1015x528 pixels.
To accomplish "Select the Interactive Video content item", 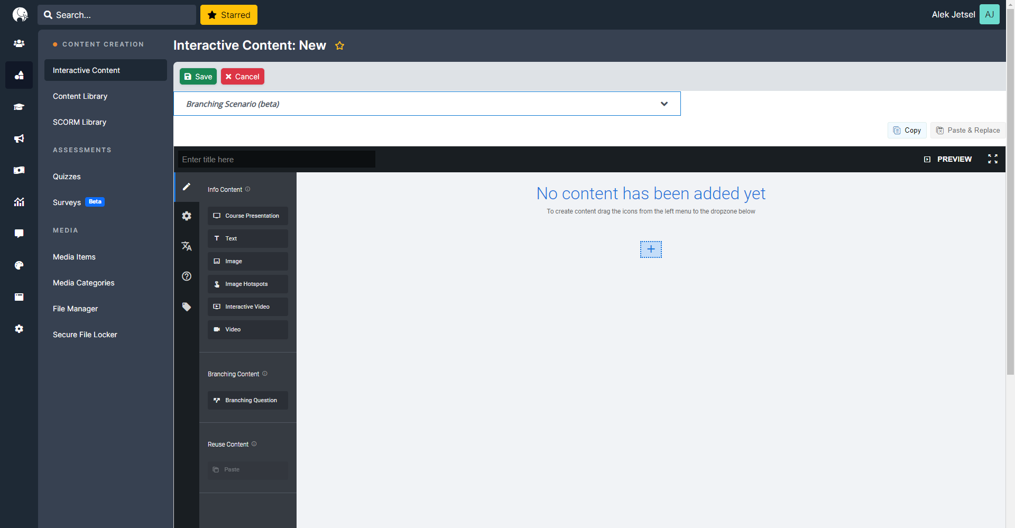I will [248, 307].
